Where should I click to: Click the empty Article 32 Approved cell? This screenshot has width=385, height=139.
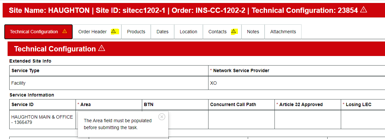307,119
